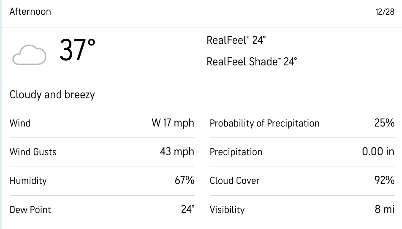Click the RealFeel 24° text

click(236, 40)
